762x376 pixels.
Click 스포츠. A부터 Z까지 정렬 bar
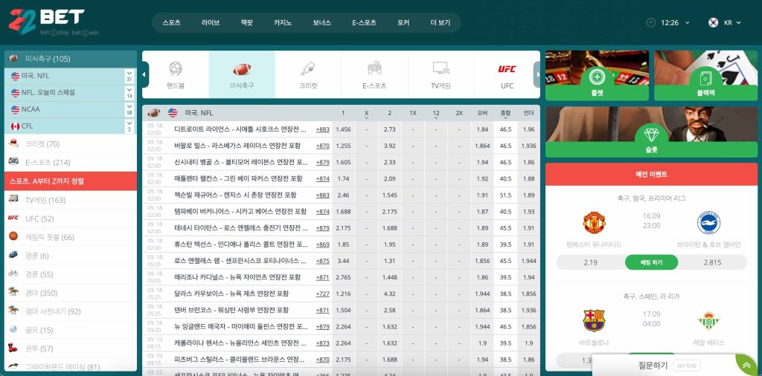(71, 181)
